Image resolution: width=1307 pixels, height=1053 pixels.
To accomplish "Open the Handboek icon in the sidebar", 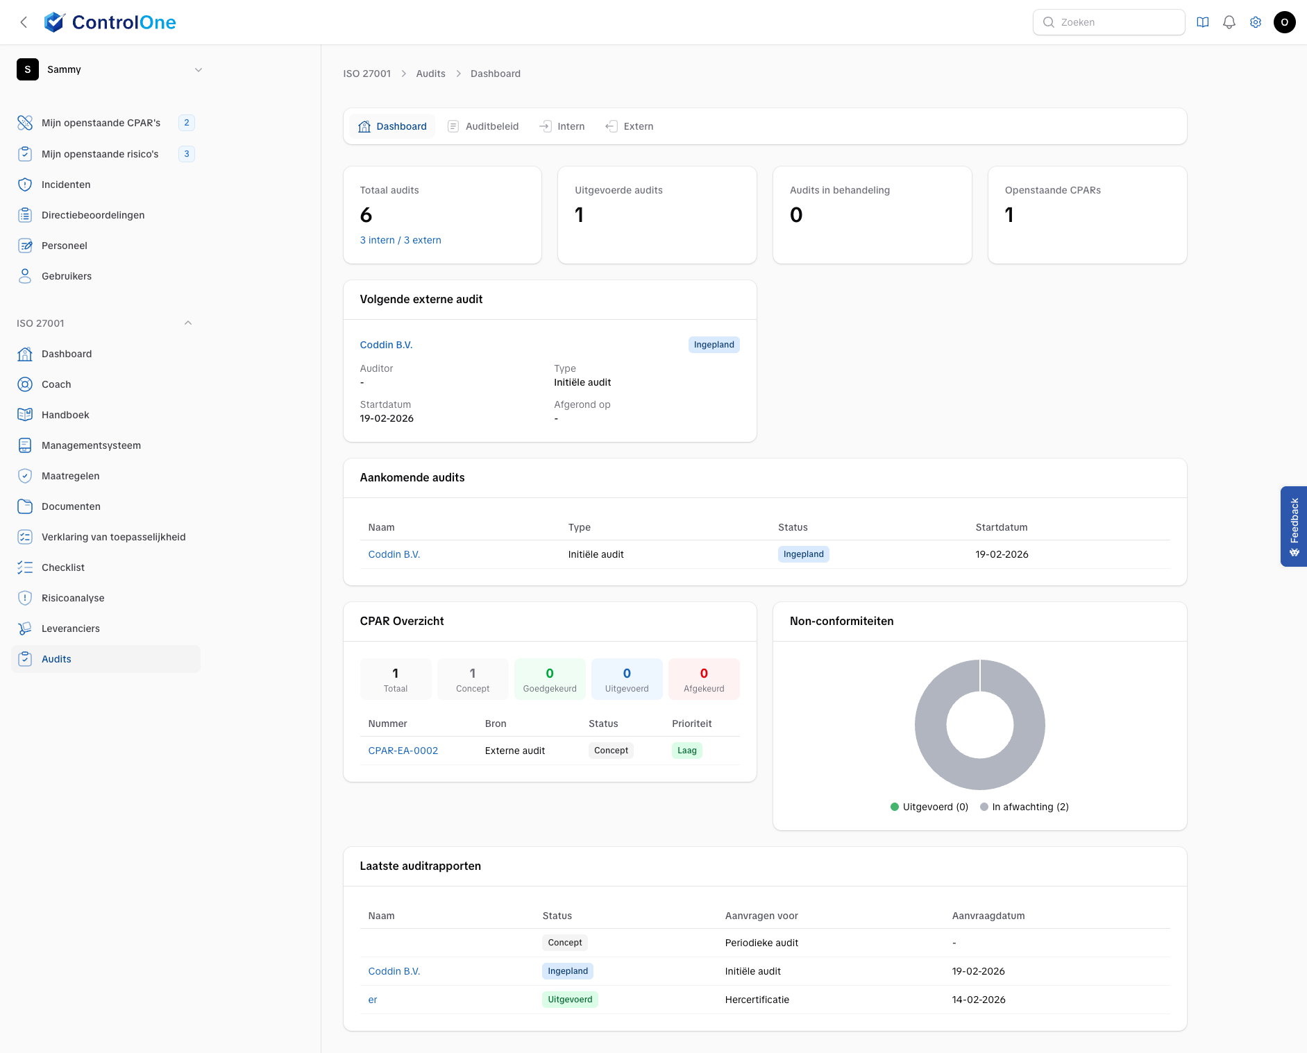I will 25,414.
